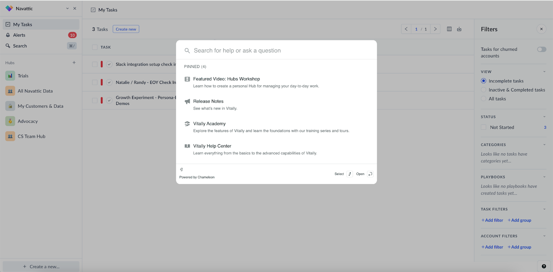Collapse the PLAYBOOKS filter section
Screen dimensions: 553x272
coord(544,177)
